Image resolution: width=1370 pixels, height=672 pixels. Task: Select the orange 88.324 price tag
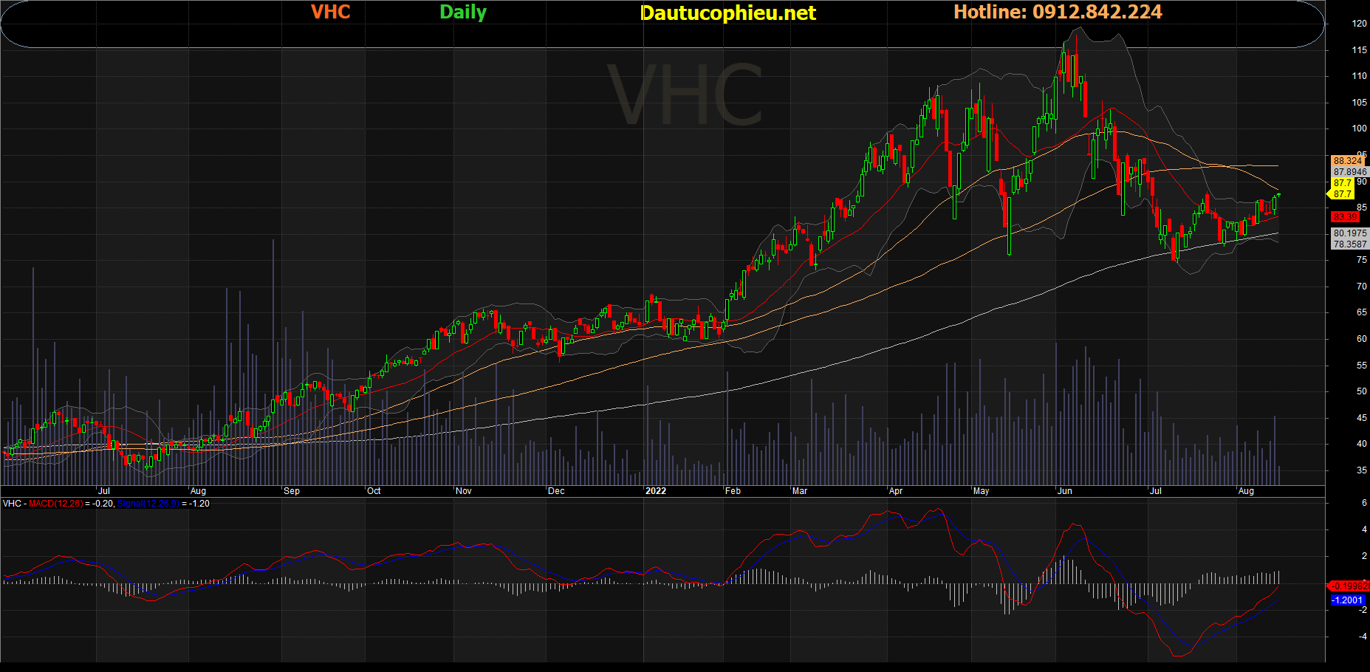click(1347, 161)
